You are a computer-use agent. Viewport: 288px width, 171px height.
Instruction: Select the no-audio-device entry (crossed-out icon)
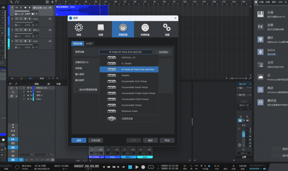click(129, 118)
